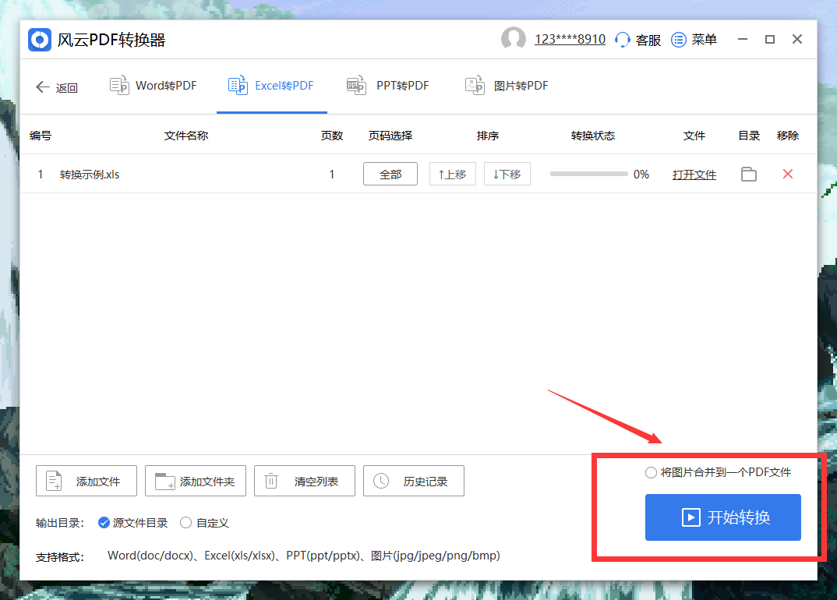Click the 转换状态 column header

(593, 136)
